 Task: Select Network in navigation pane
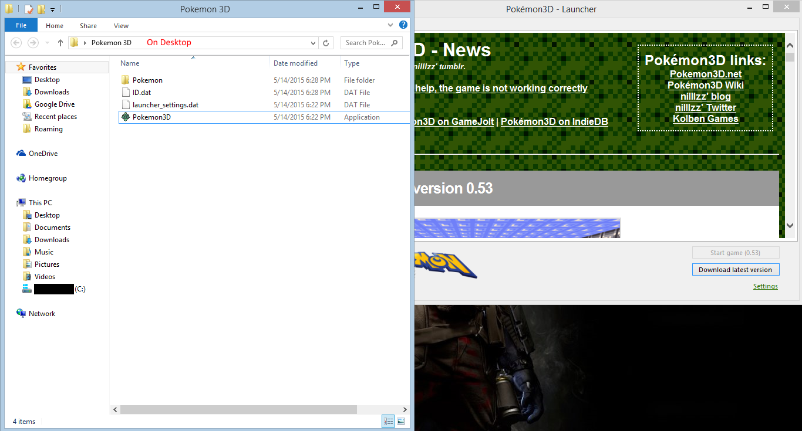[42, 314]
